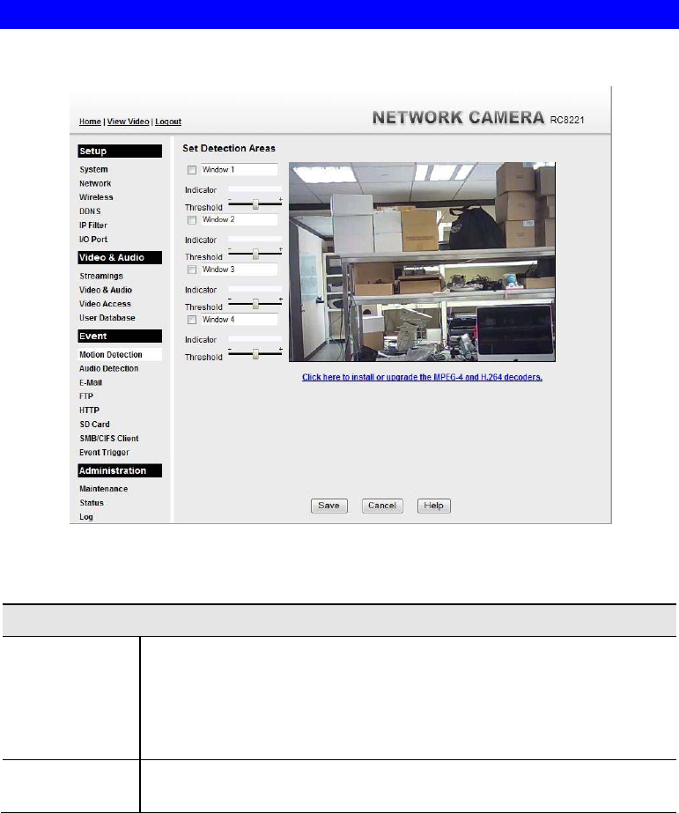The image size is (679, 813).
Task: Click the Window 4 indicator bar
Action: (x=255, y=340)
